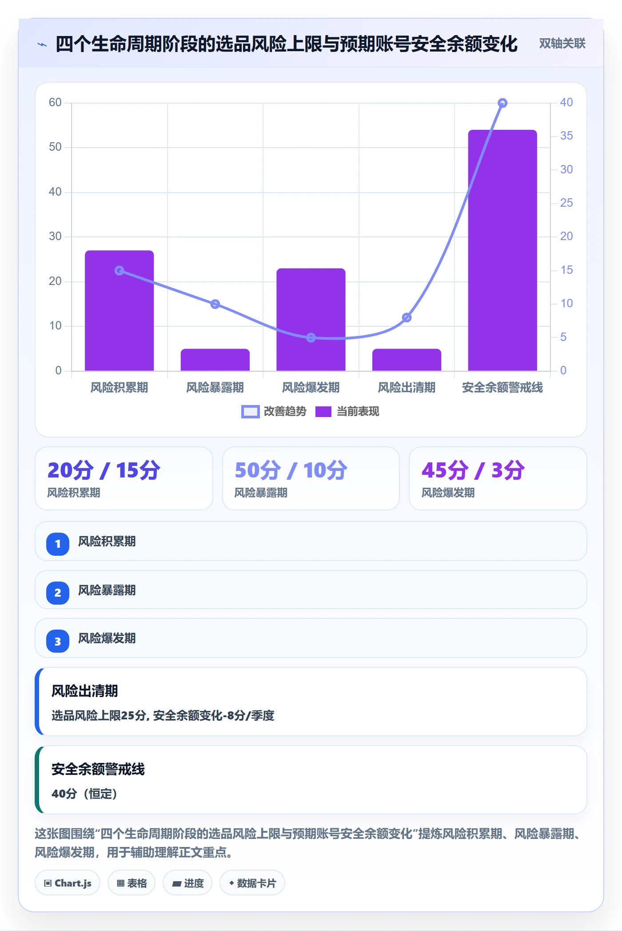Click the line point over 风险出清期
The height and width of the screenshot is (931, 622).
pos(407,317)
